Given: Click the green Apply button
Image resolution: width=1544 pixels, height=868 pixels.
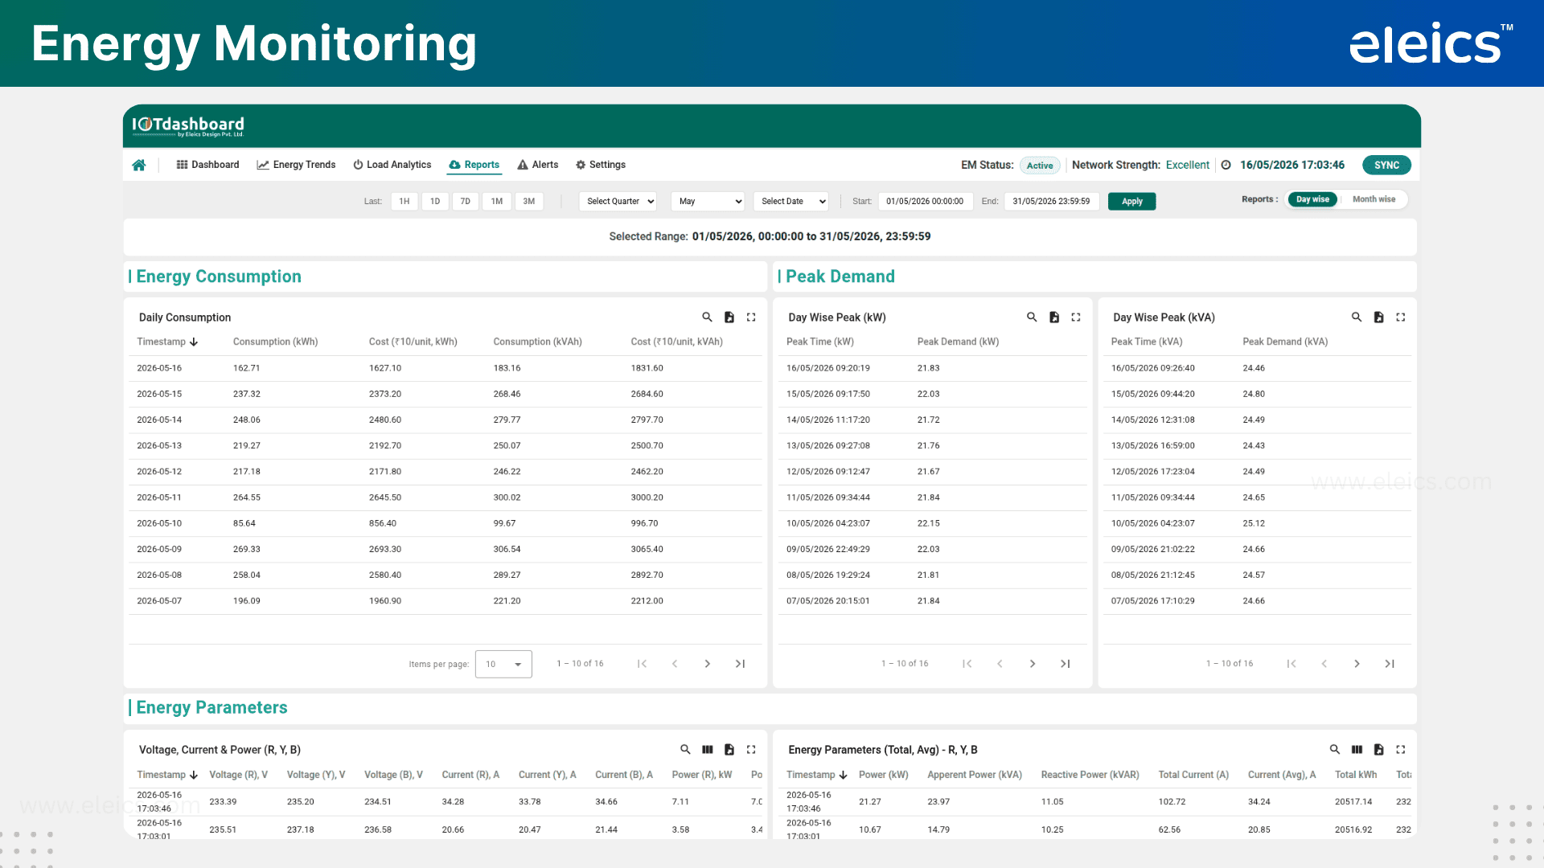Looking at the screenshot, I should 1132,202.
